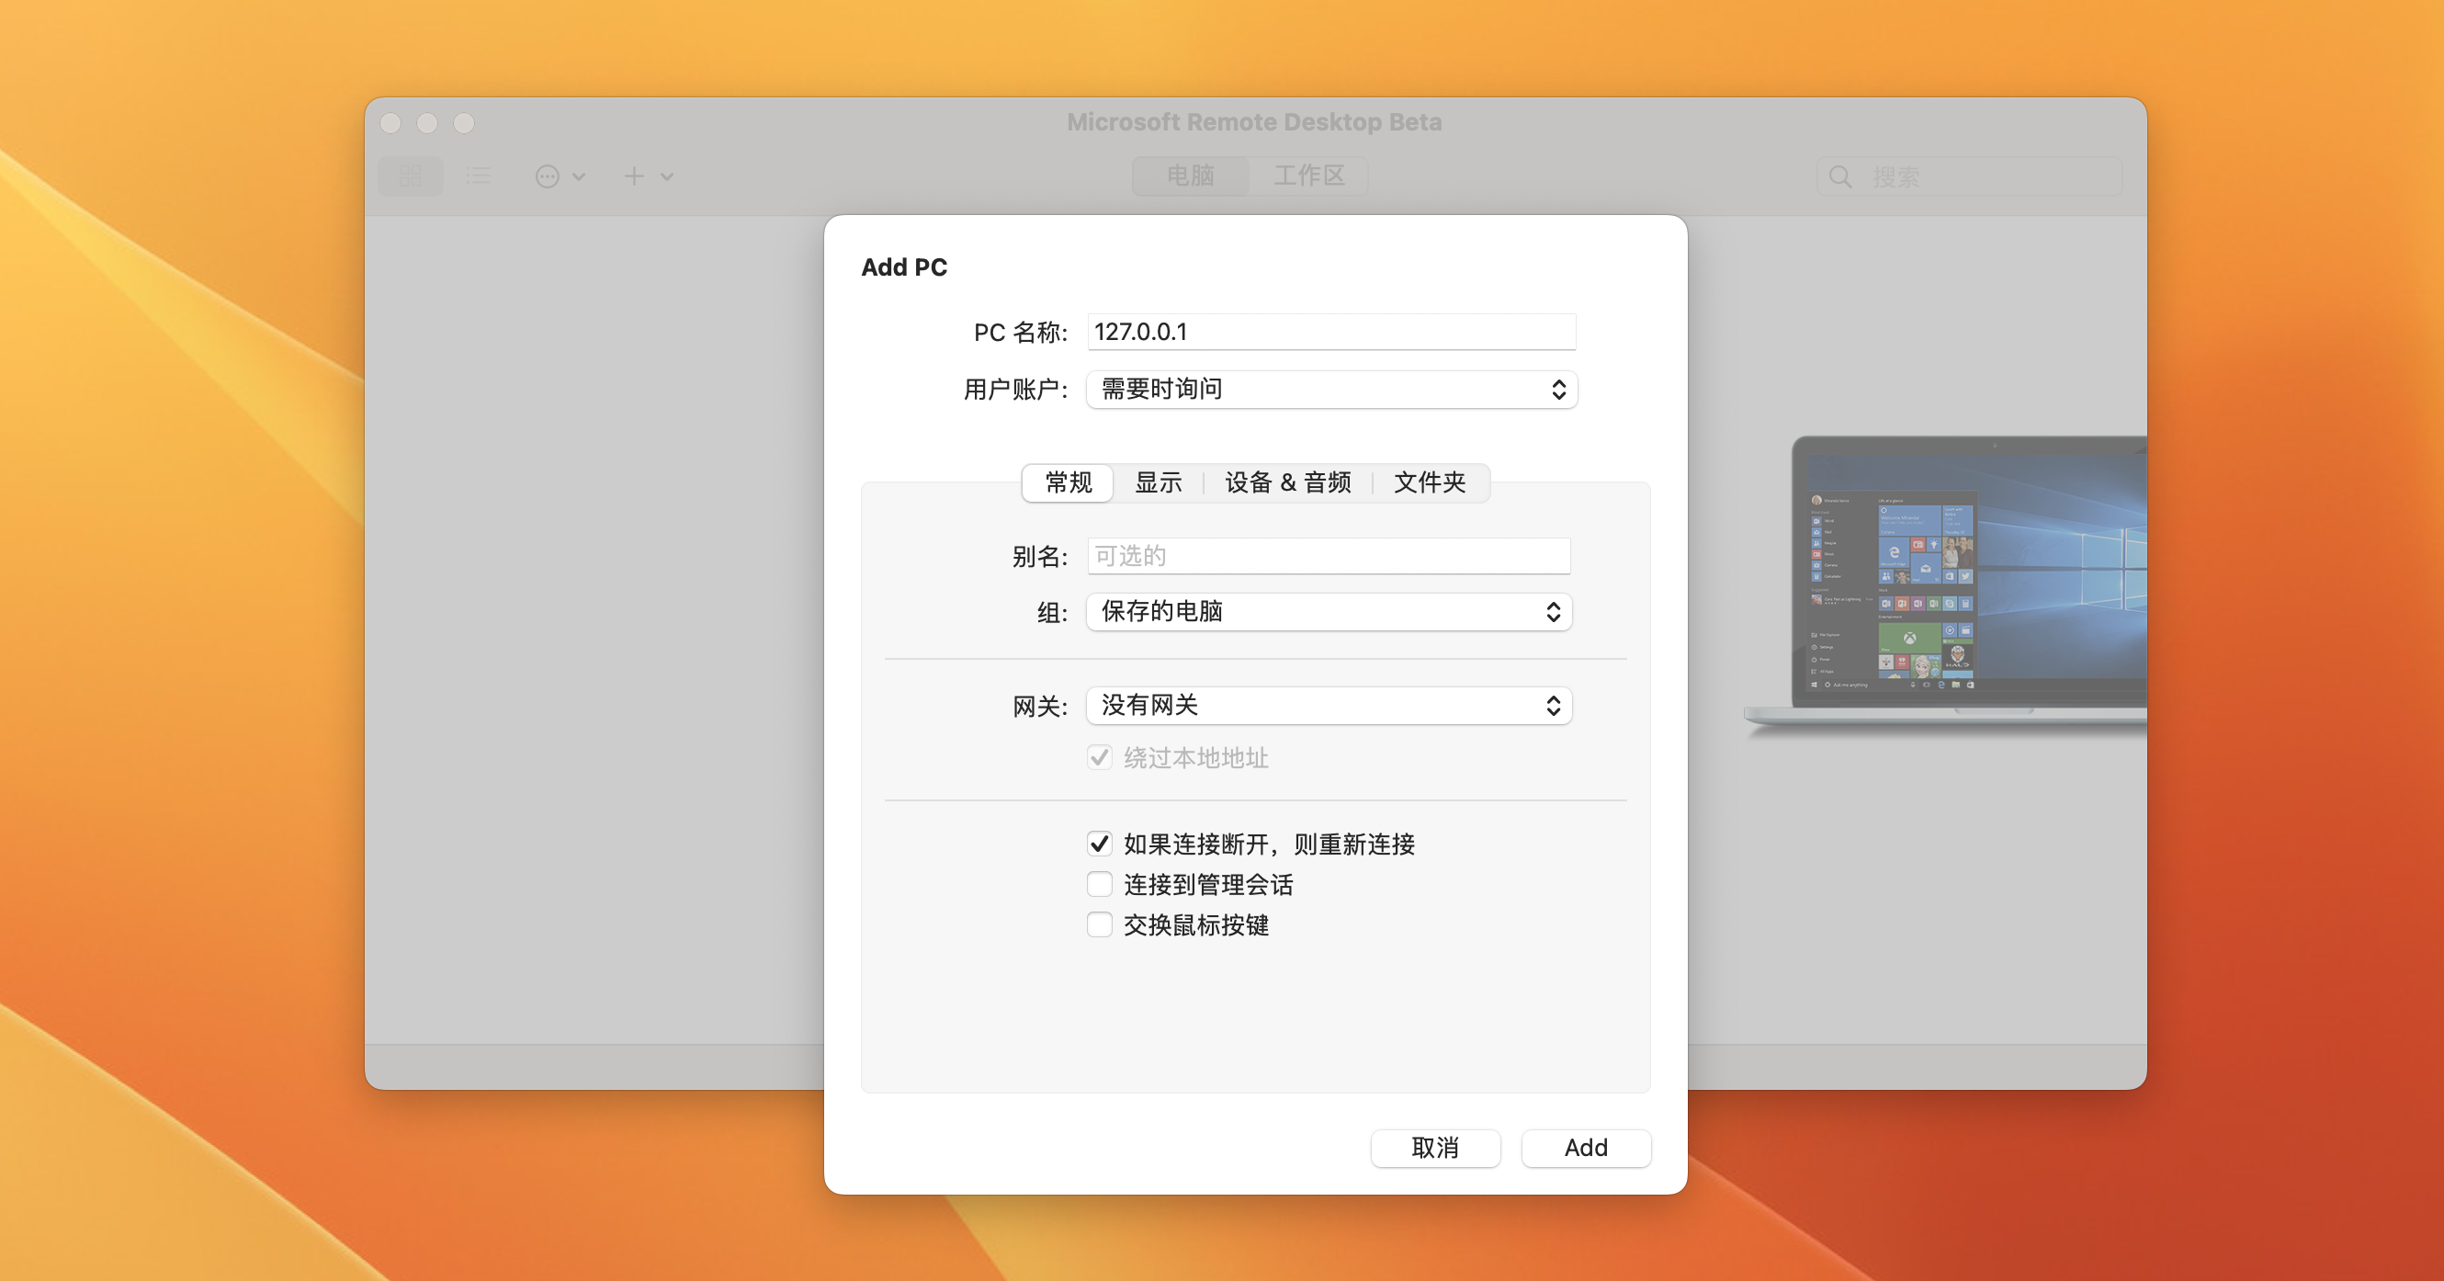
Task: Select the 工作区 segment in toolbar
Action: 1308,176
